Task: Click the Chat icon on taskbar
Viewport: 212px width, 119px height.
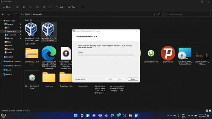Action: (x=94, y=116)
